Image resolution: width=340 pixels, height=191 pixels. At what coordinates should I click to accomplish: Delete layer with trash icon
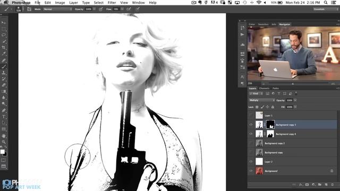[332, 185]
